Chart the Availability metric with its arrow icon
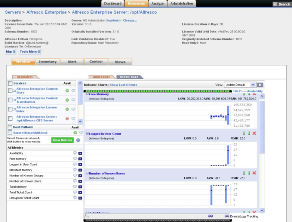The image size is (292, 222). click(80, 153)
